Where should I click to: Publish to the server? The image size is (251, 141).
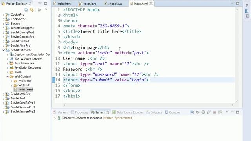click(220, 112)
